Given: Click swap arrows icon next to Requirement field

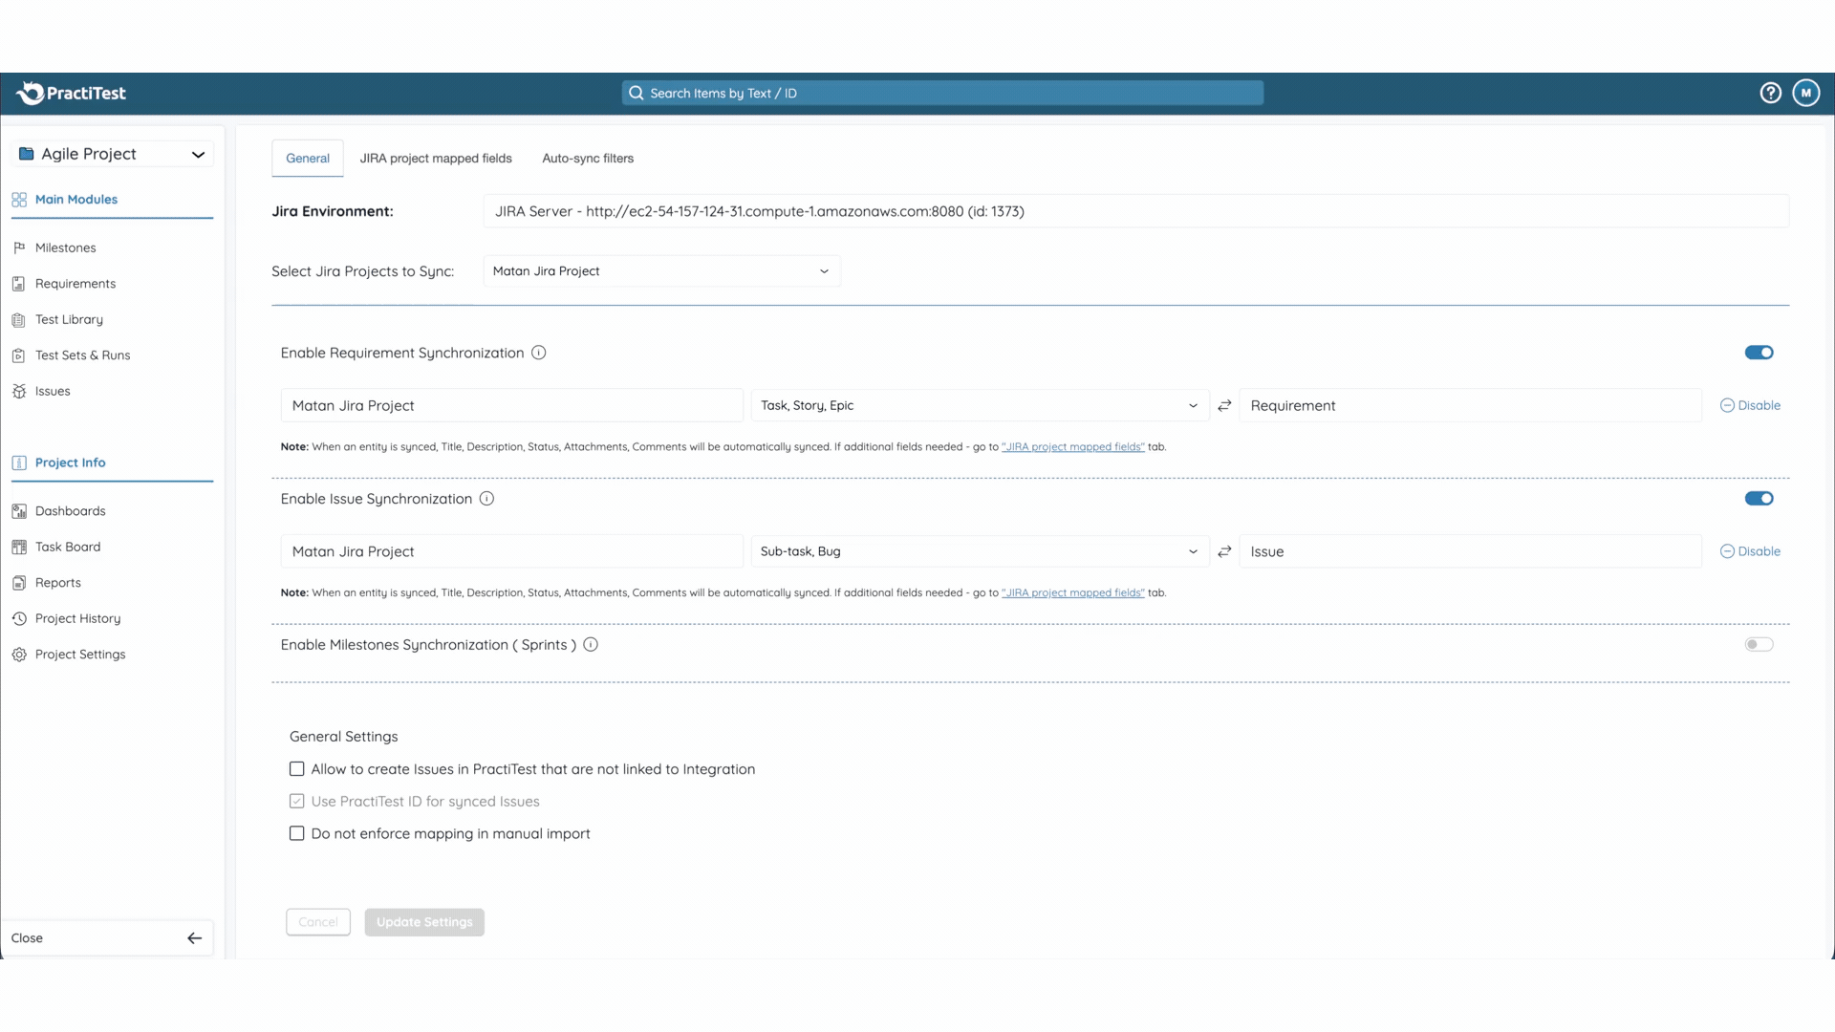Looking at the screenshot, I should click(1224, 406).
